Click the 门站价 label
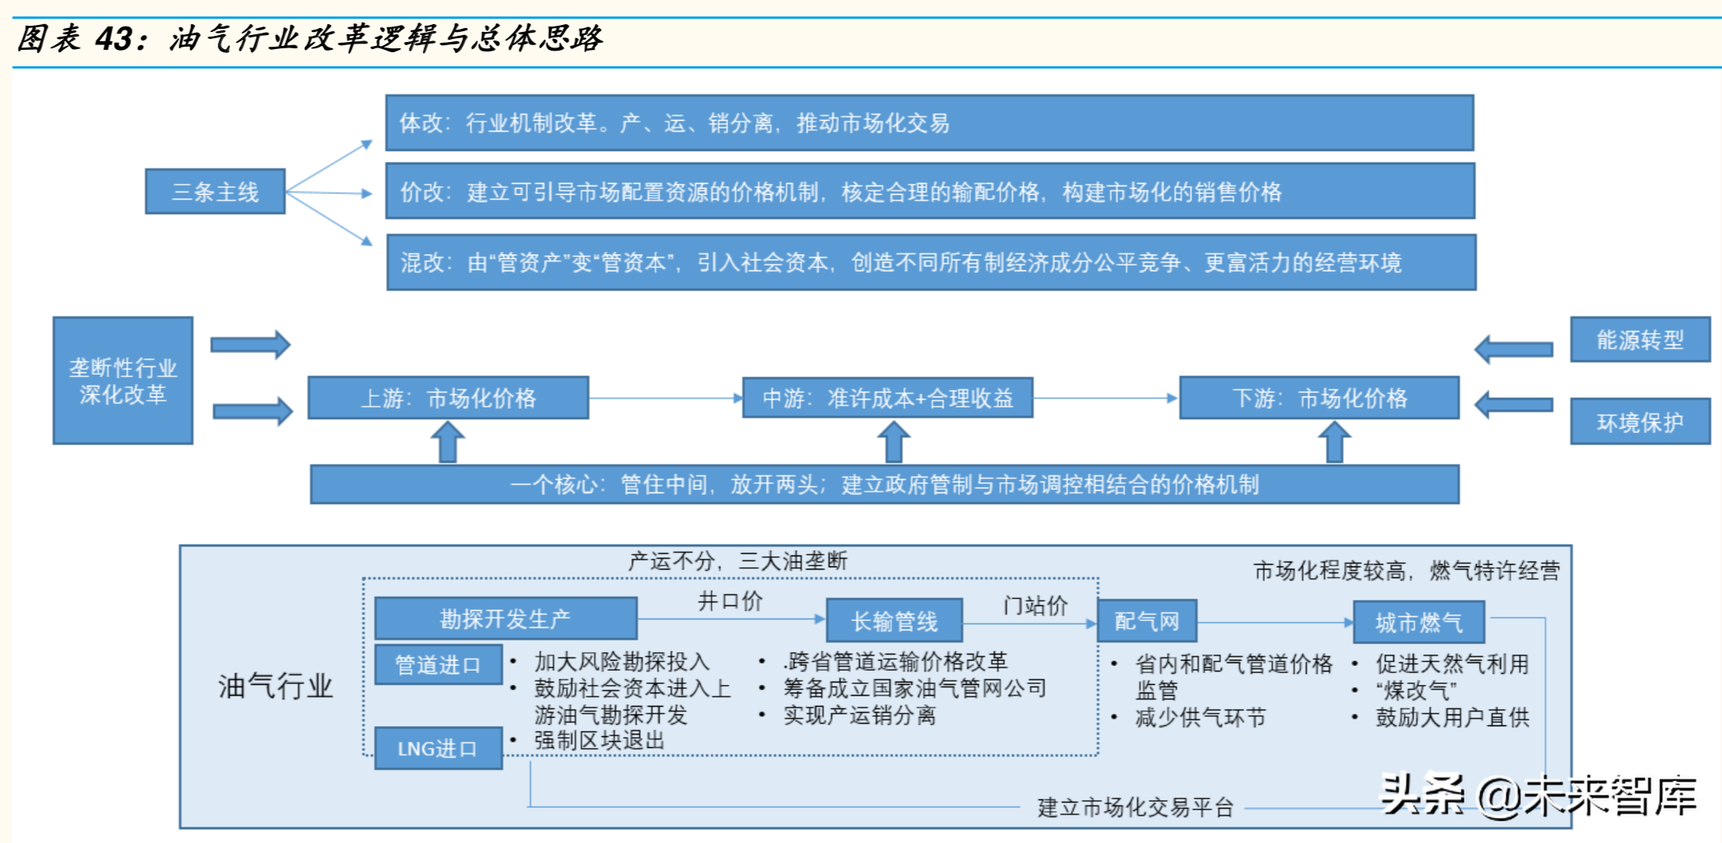This screenshot has height=843, width=1722. coord(1036,605)
